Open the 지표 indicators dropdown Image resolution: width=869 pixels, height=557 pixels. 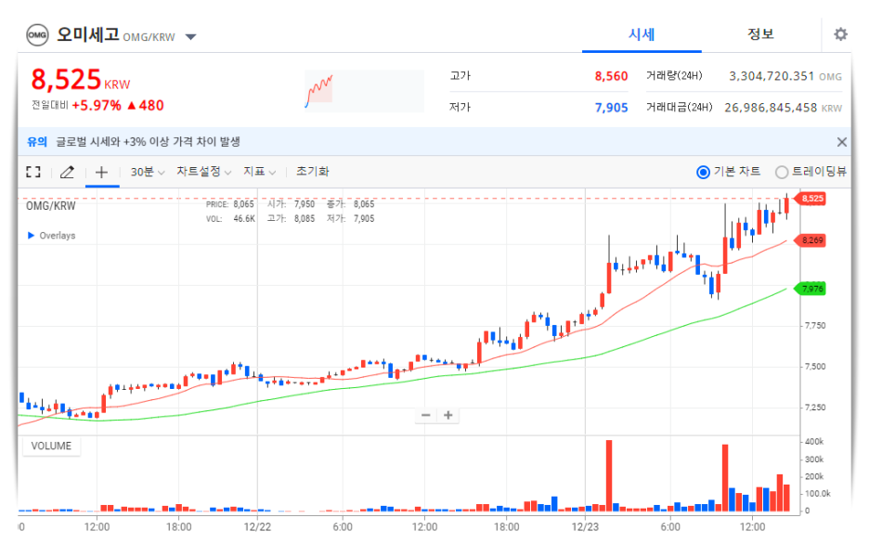pyautogui.click(x=259, y=172)
